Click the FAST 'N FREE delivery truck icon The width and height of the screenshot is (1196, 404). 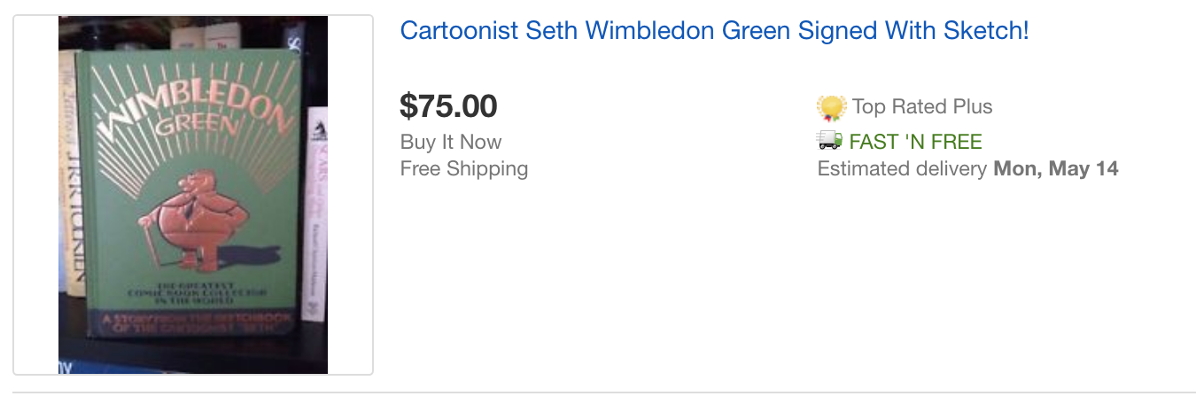tap(830, 140)
